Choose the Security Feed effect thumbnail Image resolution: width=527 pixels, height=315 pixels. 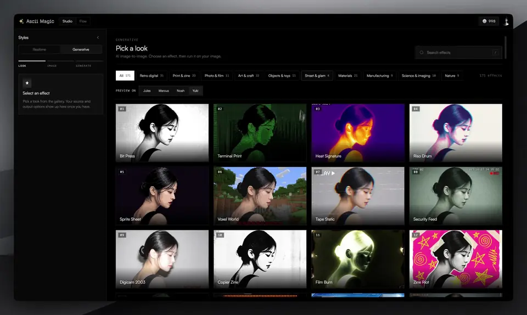pos(456,196)
